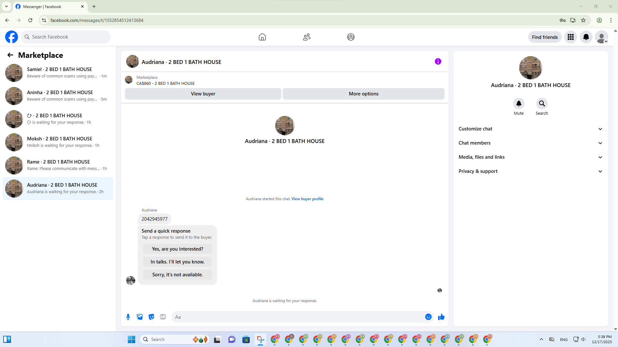Screen dimensions: 618x347
Task: Open the notifications bell in the top bar
Action: [586, 37]
